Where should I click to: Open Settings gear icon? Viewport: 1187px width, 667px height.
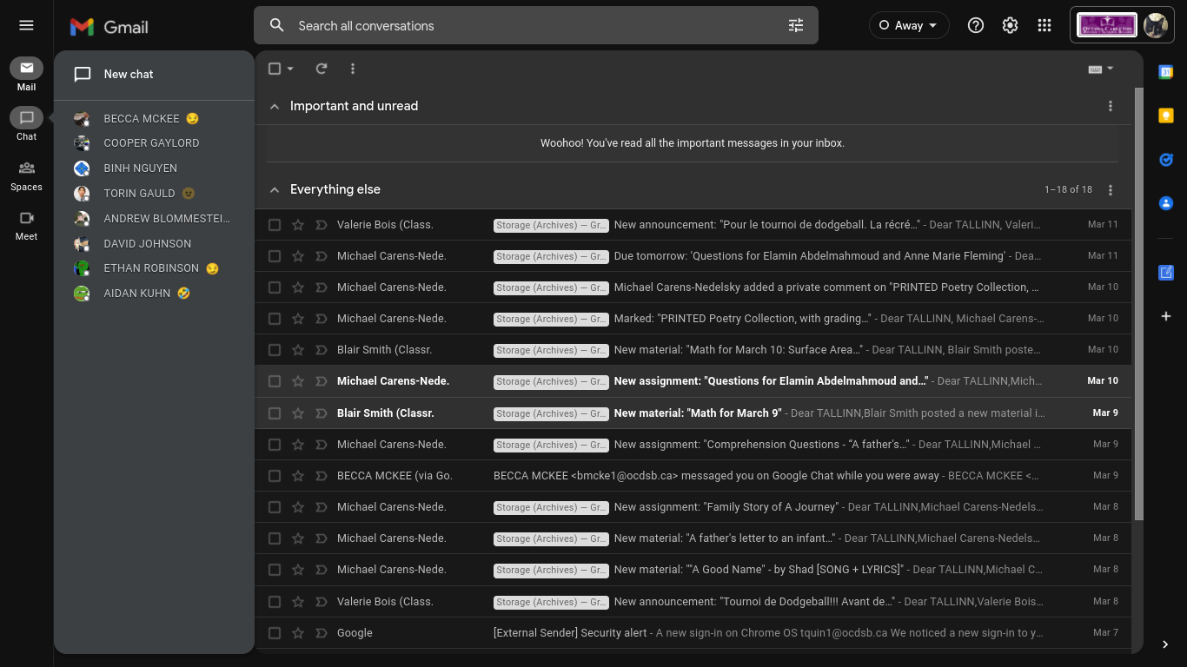[x=1010, y=25]
